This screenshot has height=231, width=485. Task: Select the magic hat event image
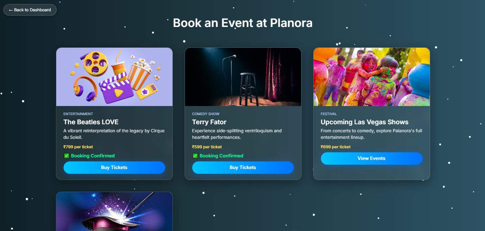coord(114,211)
